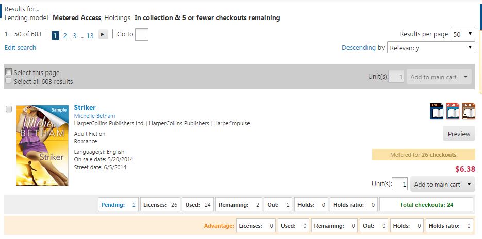Tick the checkbox beside Striker title

point(9,109)
